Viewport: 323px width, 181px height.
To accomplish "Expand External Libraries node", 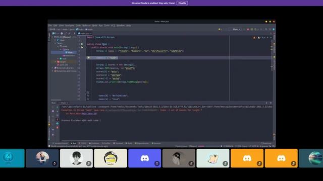I will coord(52,68).
